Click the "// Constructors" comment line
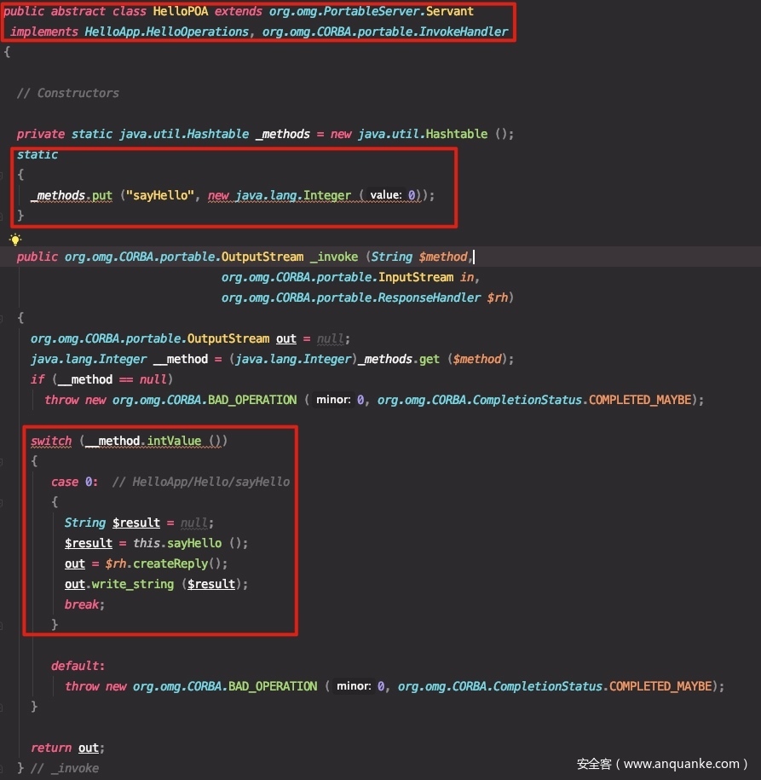This screenshot has height=780, width=761. click(68, 93)
